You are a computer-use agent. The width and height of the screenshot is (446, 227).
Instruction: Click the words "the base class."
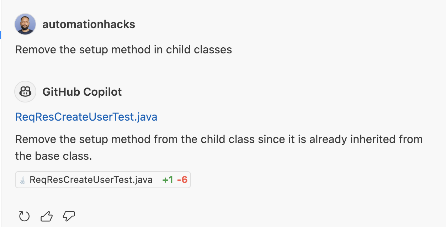pyautogui.click(x=54, y=156)
